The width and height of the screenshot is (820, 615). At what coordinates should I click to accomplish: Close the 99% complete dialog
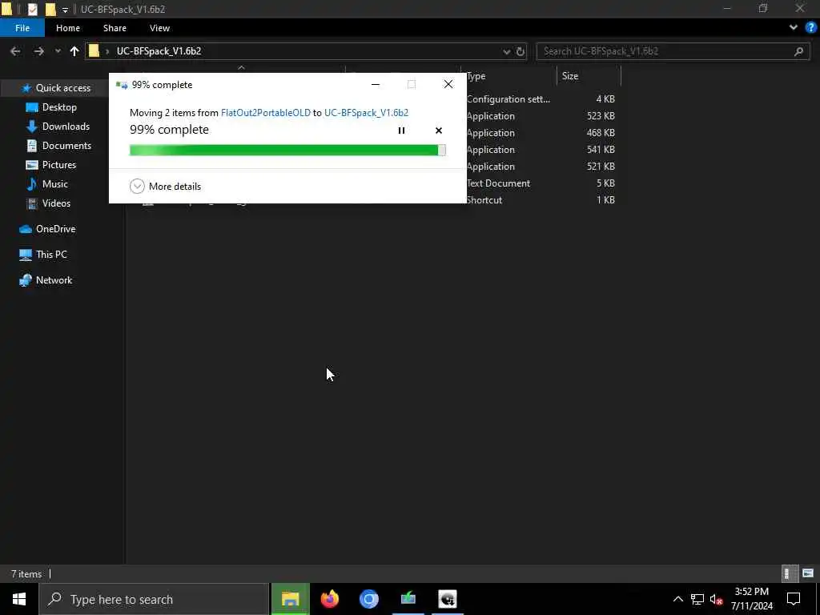(x=448, y=84)
